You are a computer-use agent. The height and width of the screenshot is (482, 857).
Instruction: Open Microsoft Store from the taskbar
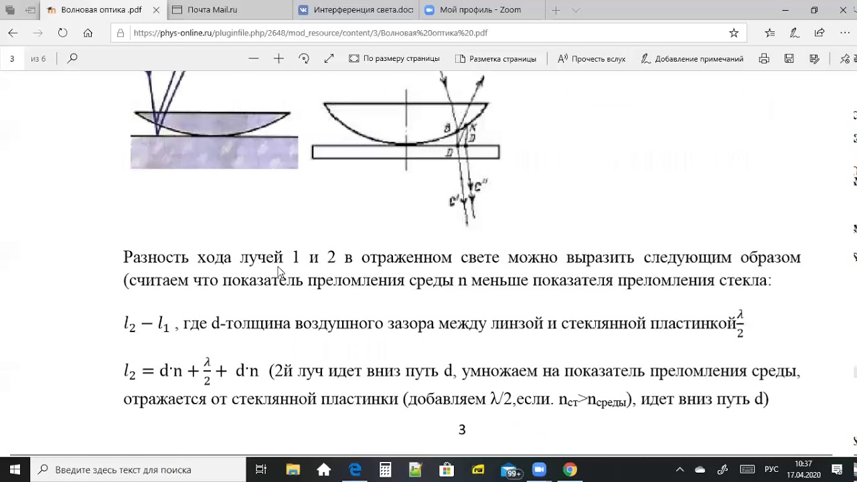(x=447, y=469)
